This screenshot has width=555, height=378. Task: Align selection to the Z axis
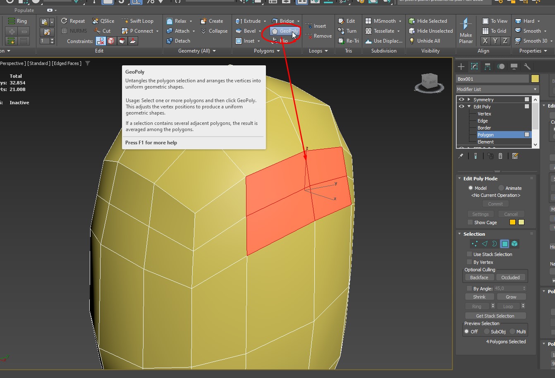(505, 41)
